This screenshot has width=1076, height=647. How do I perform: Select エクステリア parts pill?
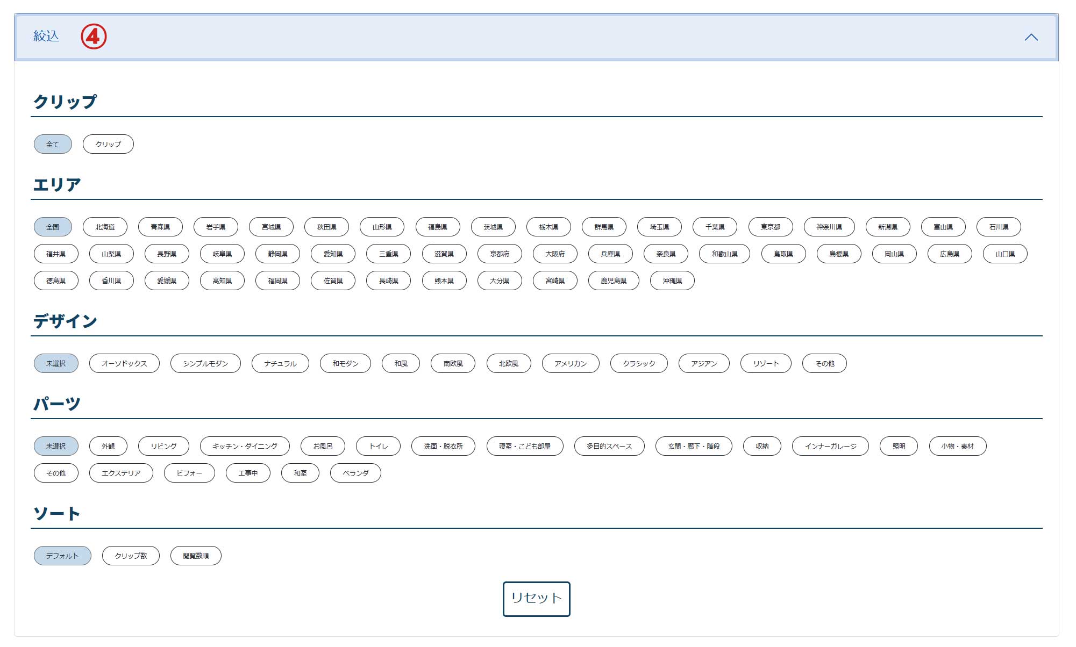click(121, 473)
